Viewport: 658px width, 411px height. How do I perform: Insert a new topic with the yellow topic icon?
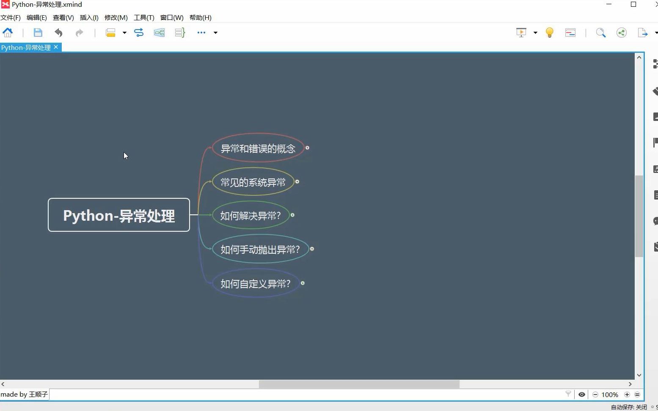tap(110, 33)
